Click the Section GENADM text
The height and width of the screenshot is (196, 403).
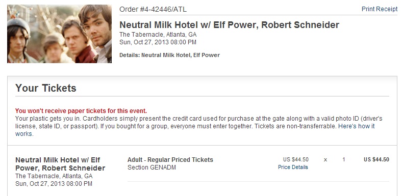tap(152, 167)
